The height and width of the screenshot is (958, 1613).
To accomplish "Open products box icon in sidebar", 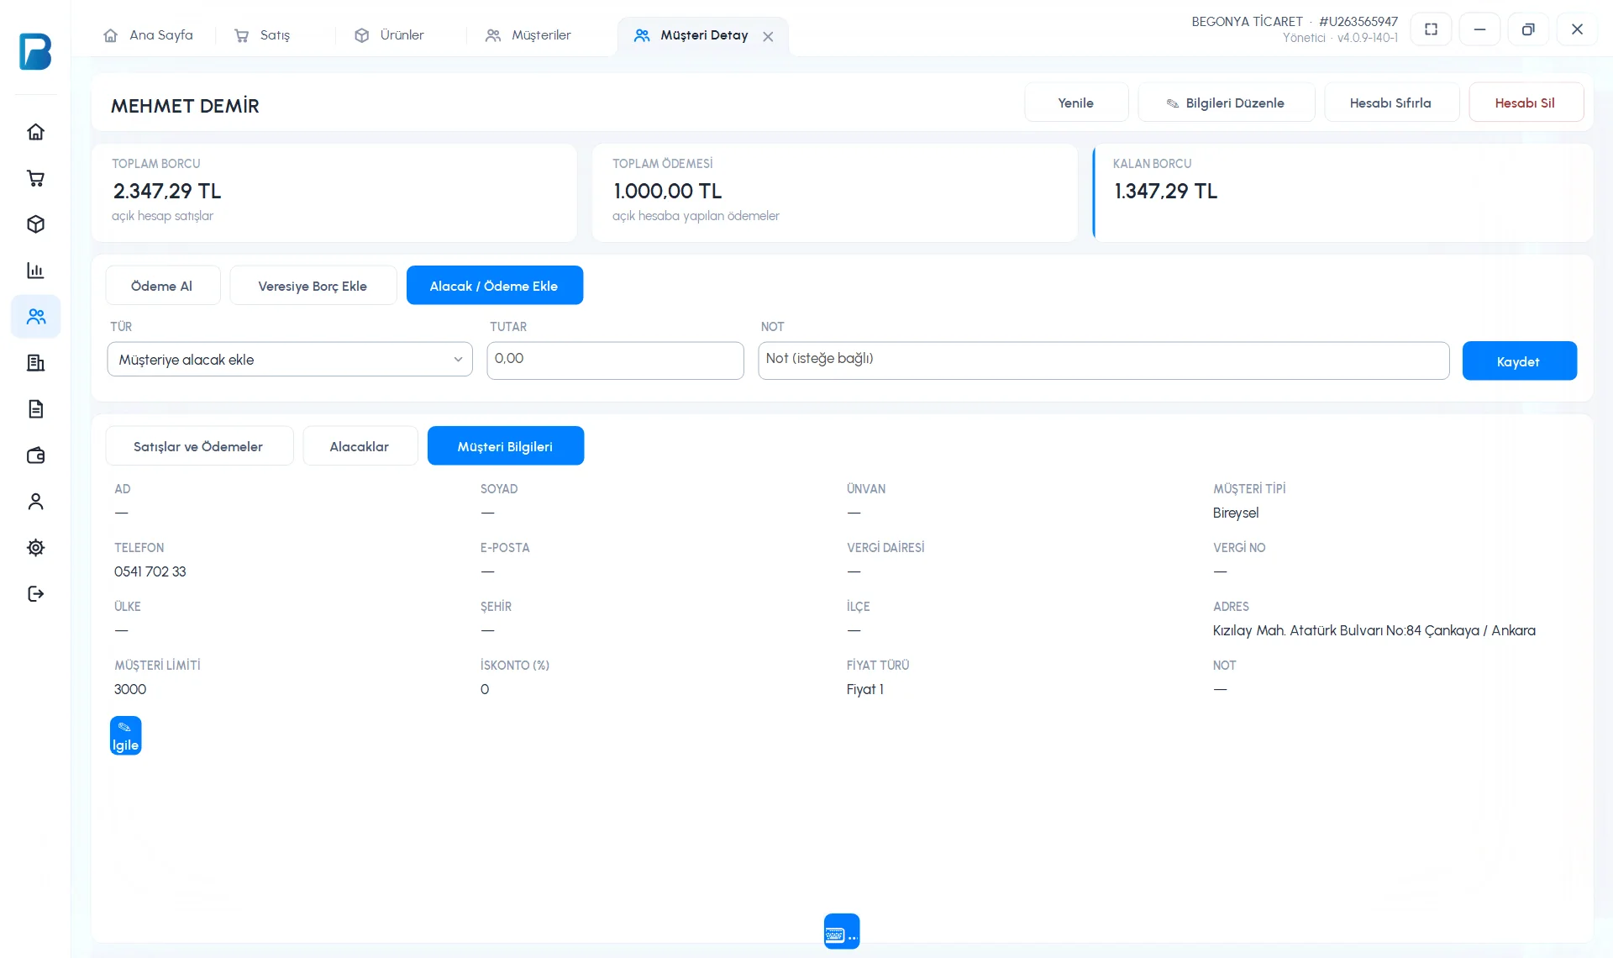I will point(35,224).
